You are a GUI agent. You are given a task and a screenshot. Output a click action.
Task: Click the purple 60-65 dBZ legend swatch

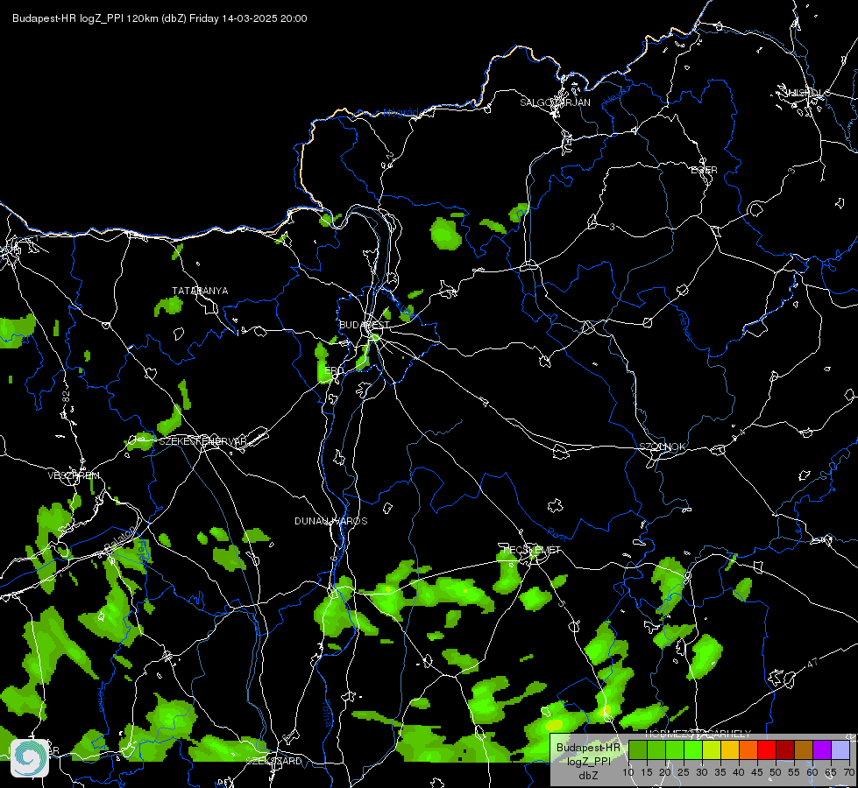point(822,749)
